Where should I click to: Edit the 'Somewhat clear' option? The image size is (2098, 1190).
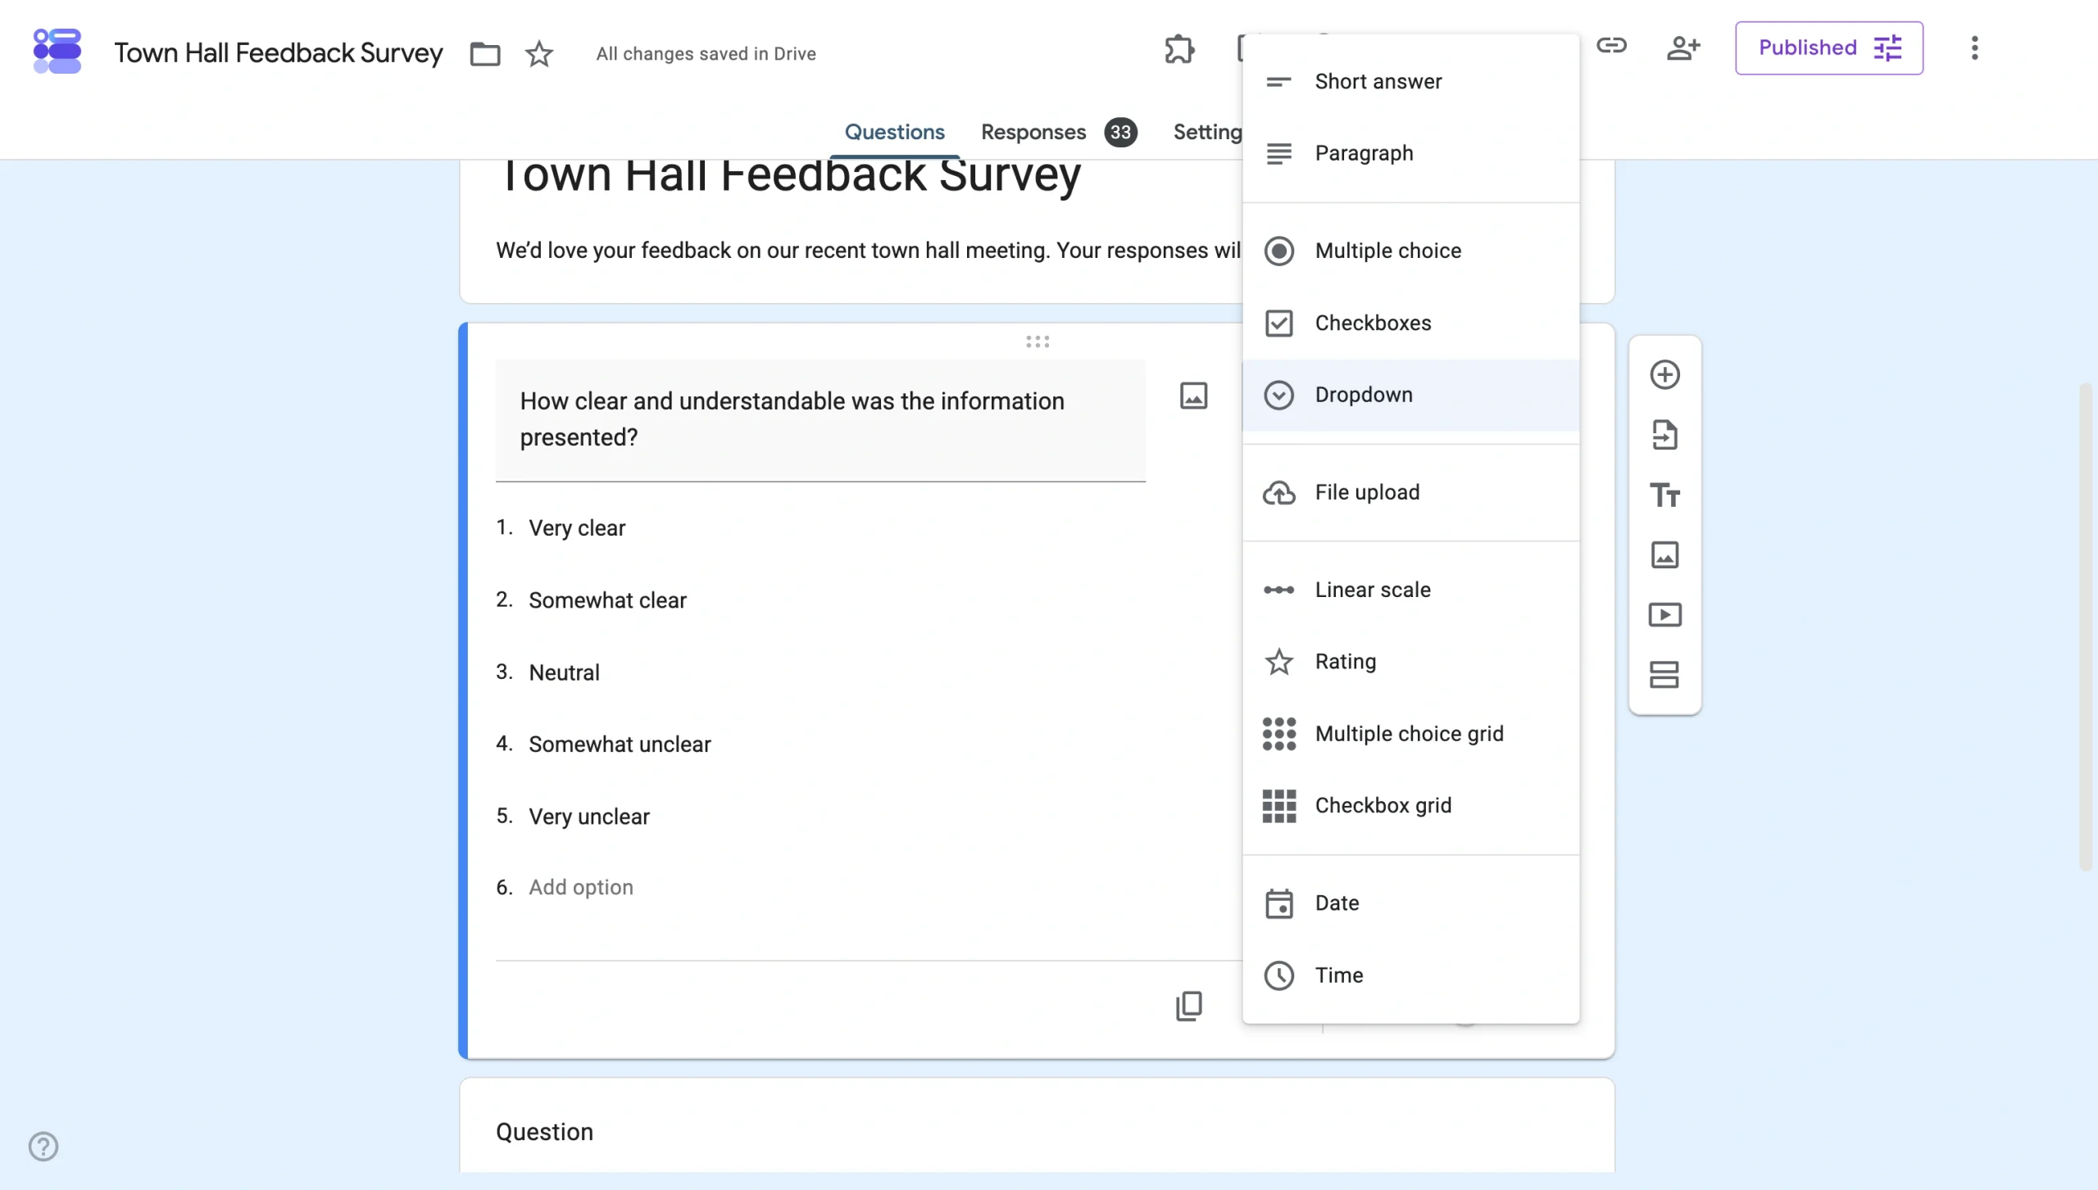click(607, 600)
